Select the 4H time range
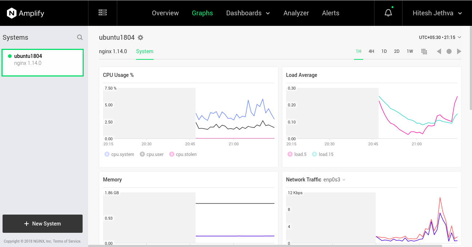This screenshot has height=247, width=472. coord(371,51)
